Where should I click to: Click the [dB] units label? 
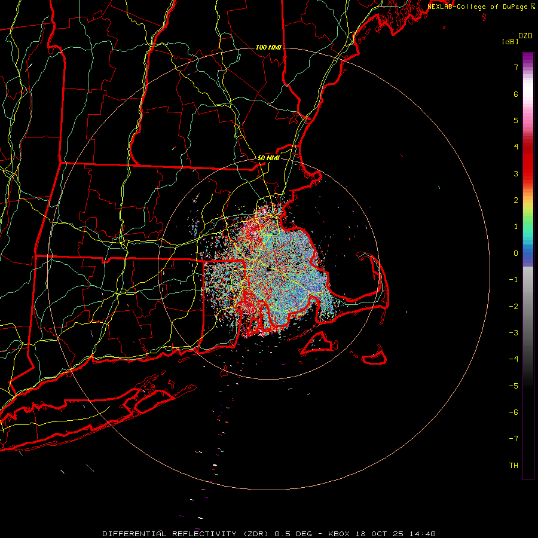pos(511,42)
